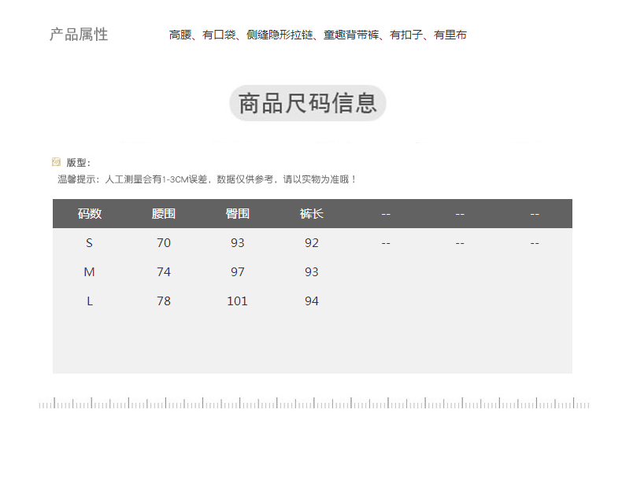
Task: Click the 版型 label text
Action: pyautogui.click(x=79, y=163)
